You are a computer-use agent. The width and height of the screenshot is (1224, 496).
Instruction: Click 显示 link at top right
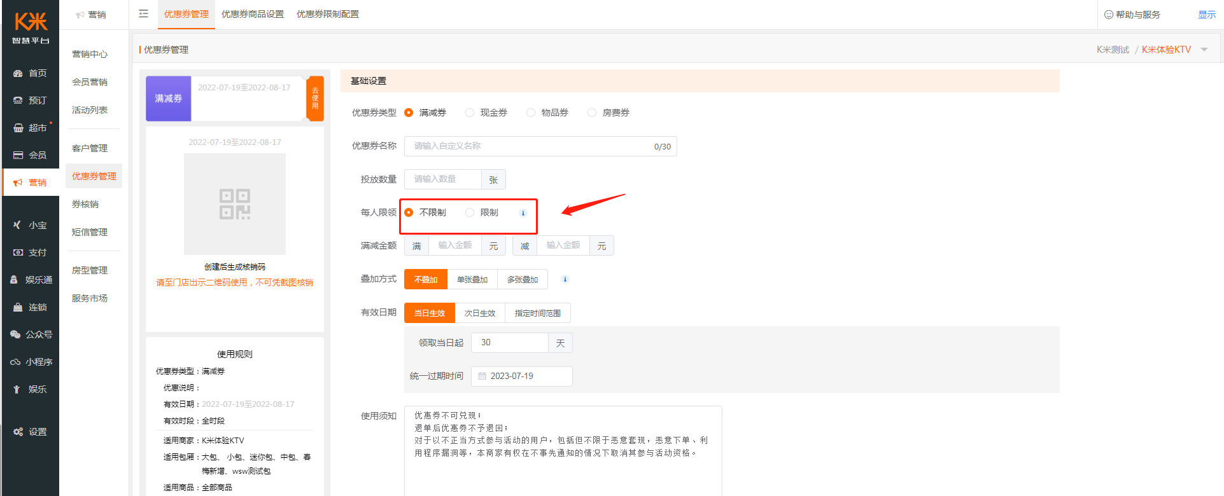pos(1207,15)
